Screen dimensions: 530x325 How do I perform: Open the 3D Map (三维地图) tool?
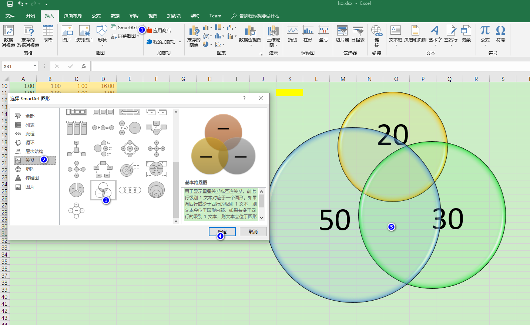click(x=274, y=36)
